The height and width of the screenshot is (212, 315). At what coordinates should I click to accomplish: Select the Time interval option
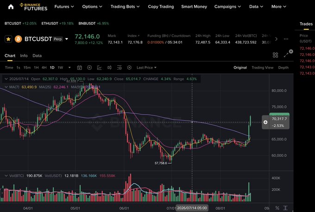pos(9,68)
